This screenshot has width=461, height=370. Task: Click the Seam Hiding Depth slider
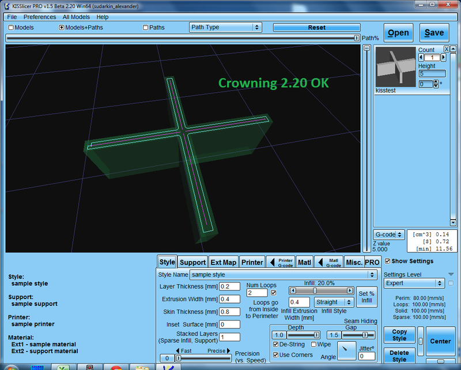(x=304, y=335)
